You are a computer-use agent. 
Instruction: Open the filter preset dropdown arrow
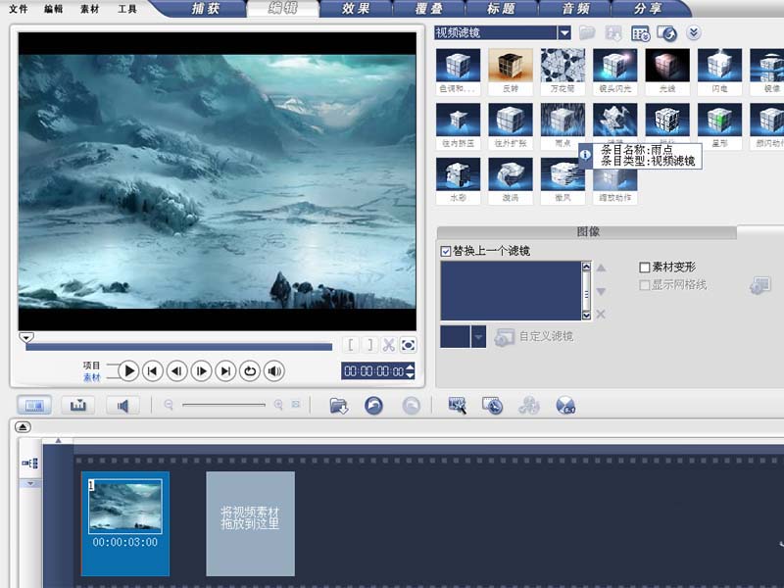point(478,337)
